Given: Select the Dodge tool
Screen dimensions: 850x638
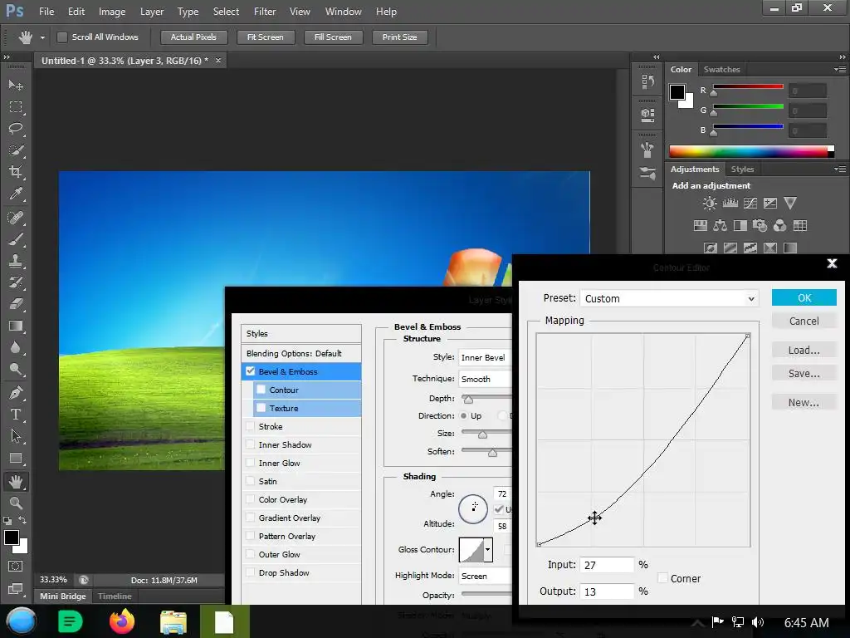Looking at the screenshot, I should (16, 370).
